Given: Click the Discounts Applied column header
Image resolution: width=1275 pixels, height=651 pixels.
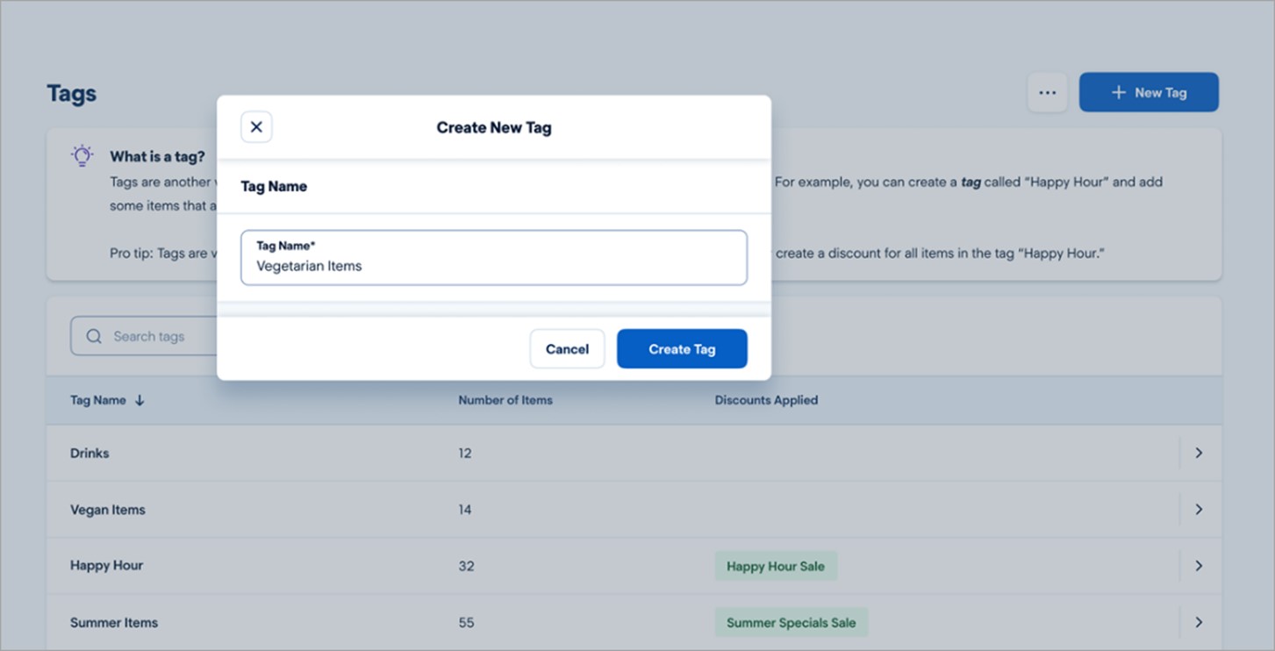Looking at the screenshot, I should pos(766,400).
